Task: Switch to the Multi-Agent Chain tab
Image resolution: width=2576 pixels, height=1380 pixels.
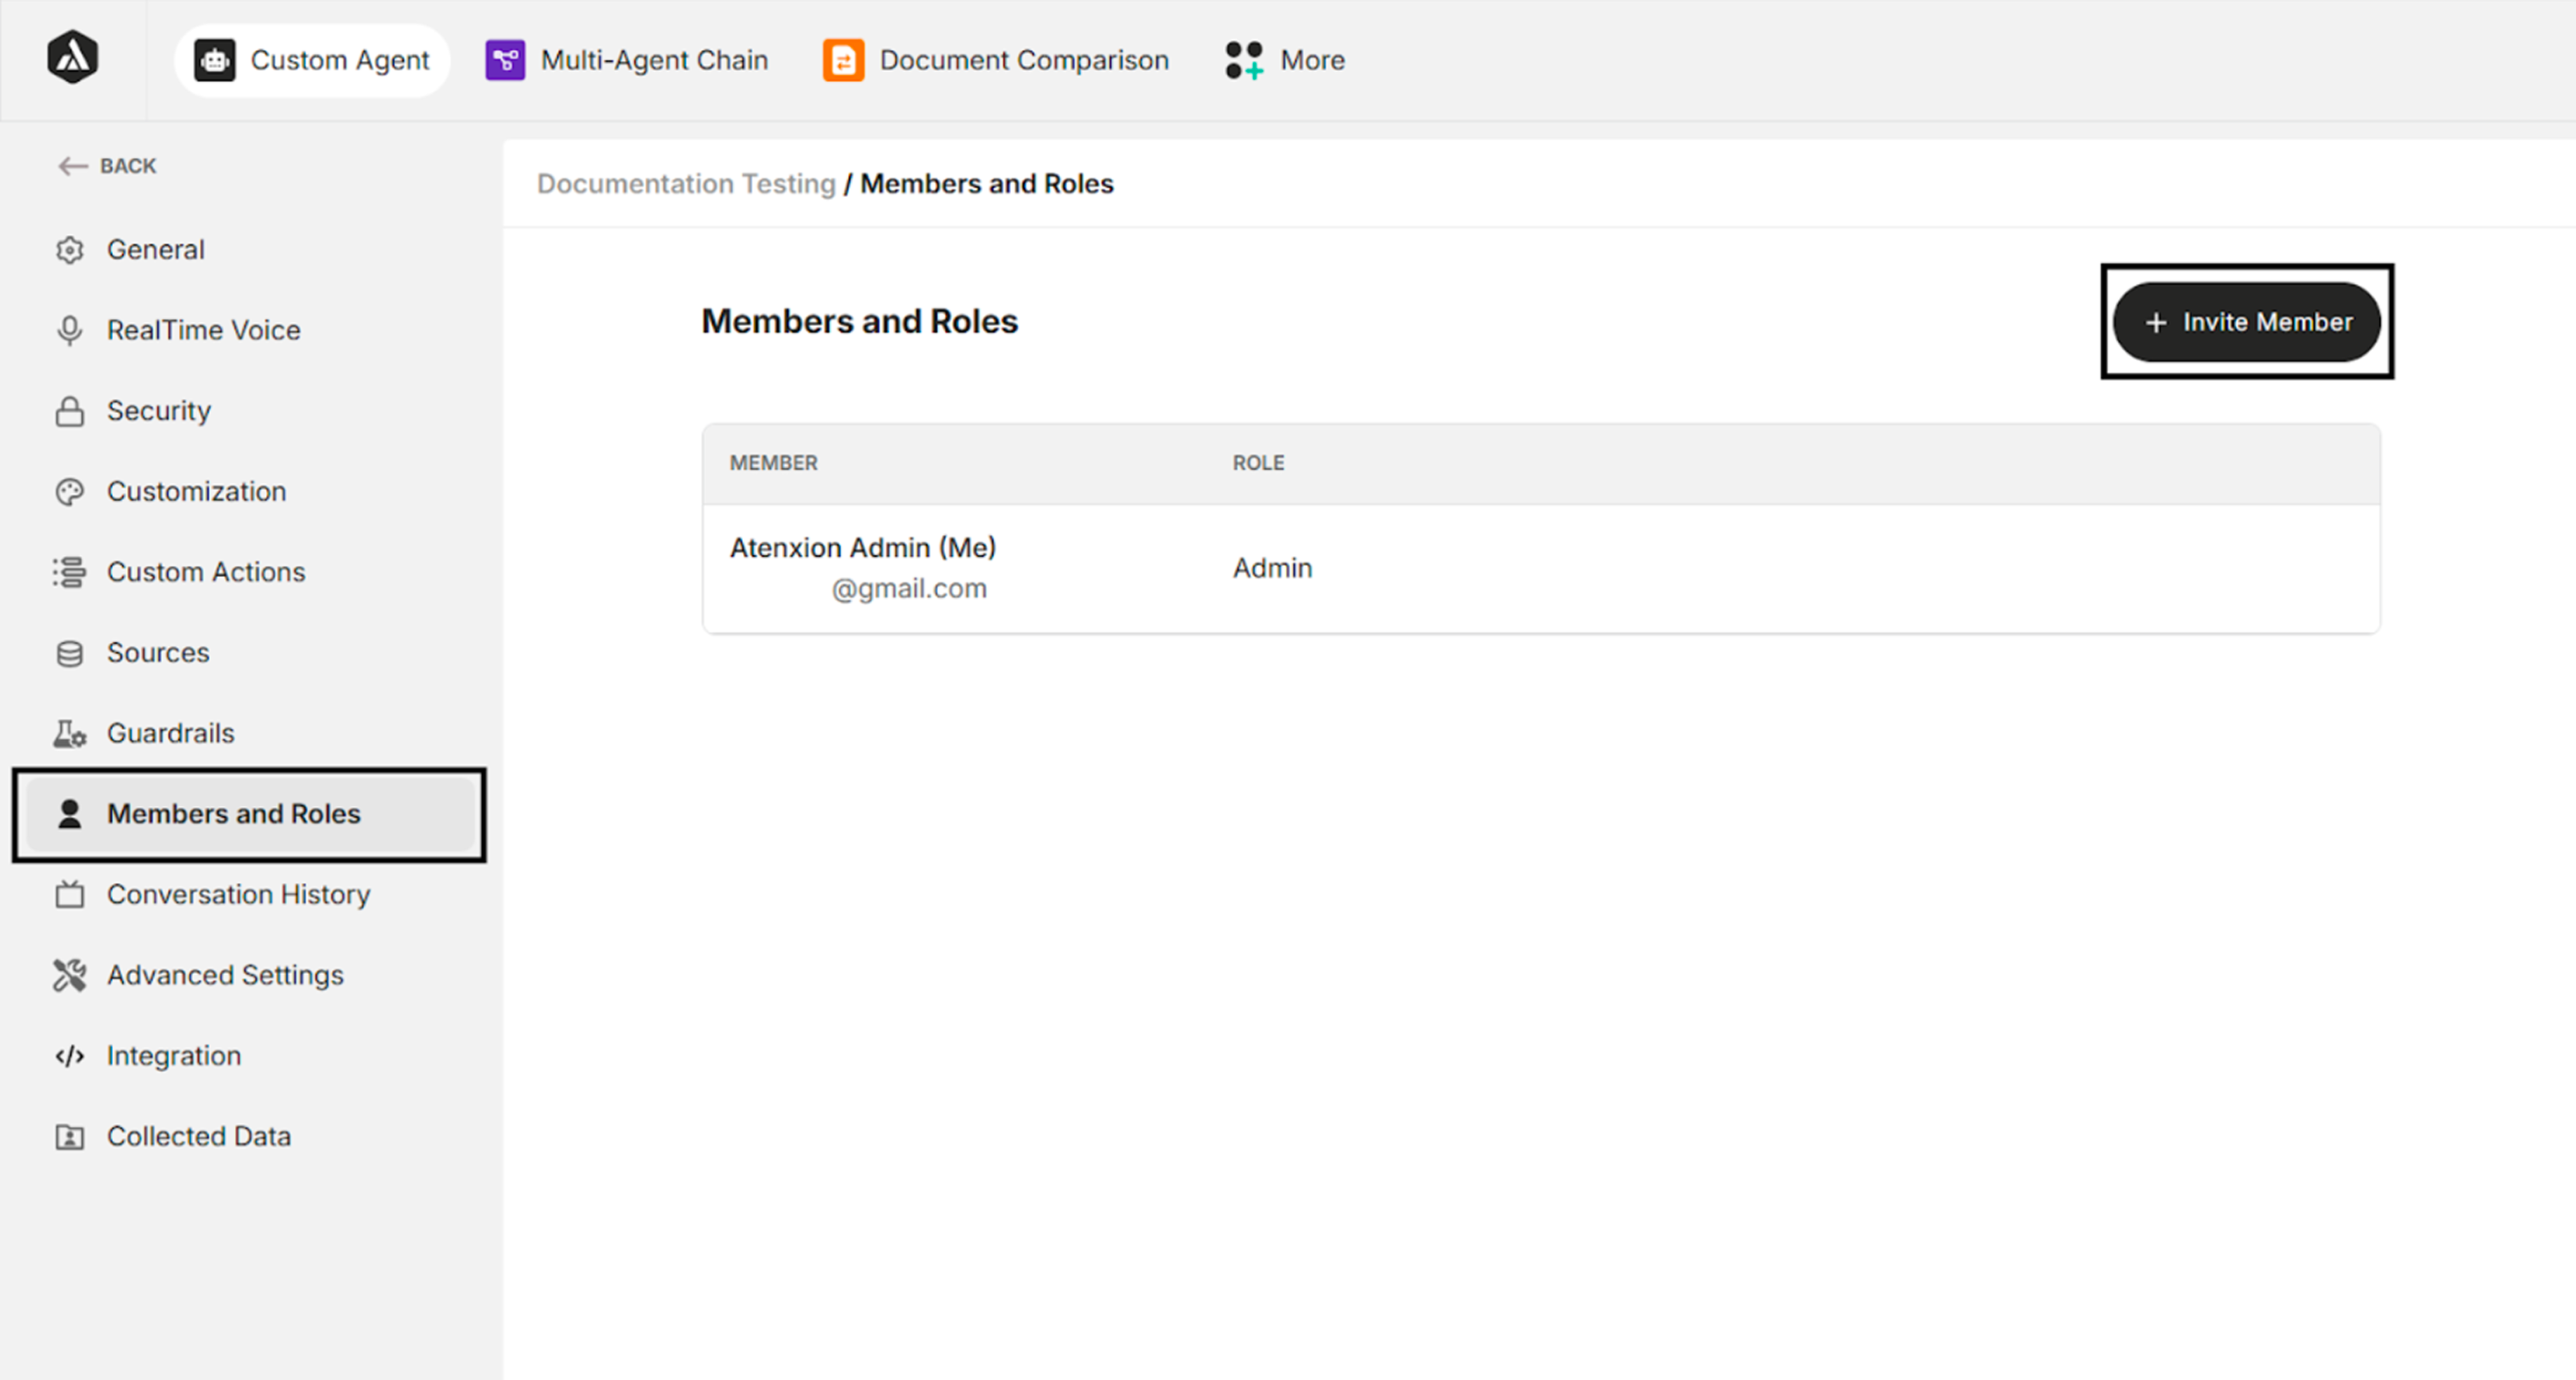Action: (x=626, y=60)
